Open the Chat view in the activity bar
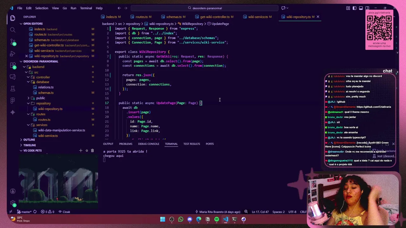The height and width of the screenshot is (228, 406). point(13,77)
